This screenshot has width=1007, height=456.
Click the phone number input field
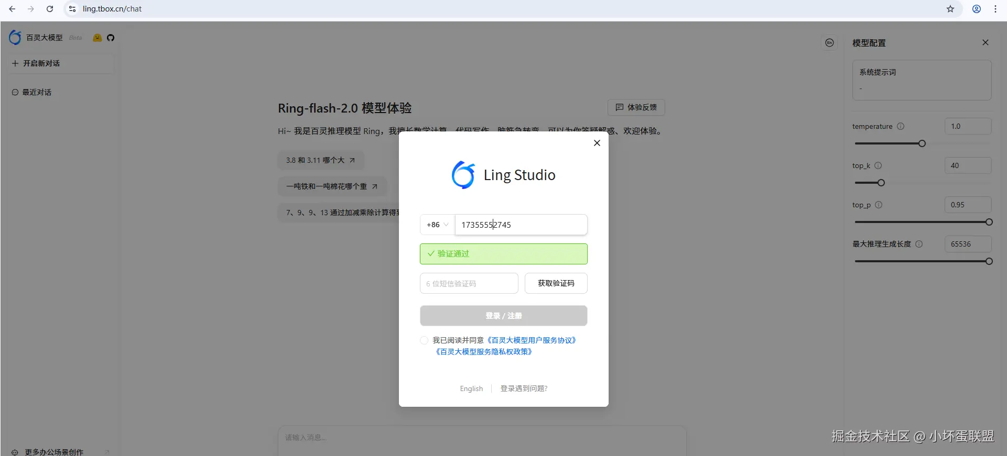tap(521, 225)
